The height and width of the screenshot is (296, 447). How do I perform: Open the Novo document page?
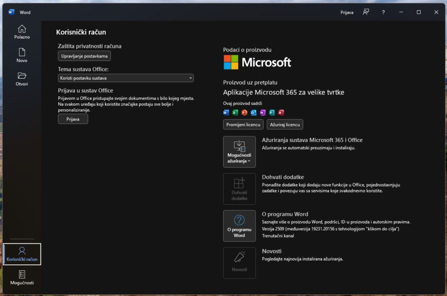coord(22,55)
